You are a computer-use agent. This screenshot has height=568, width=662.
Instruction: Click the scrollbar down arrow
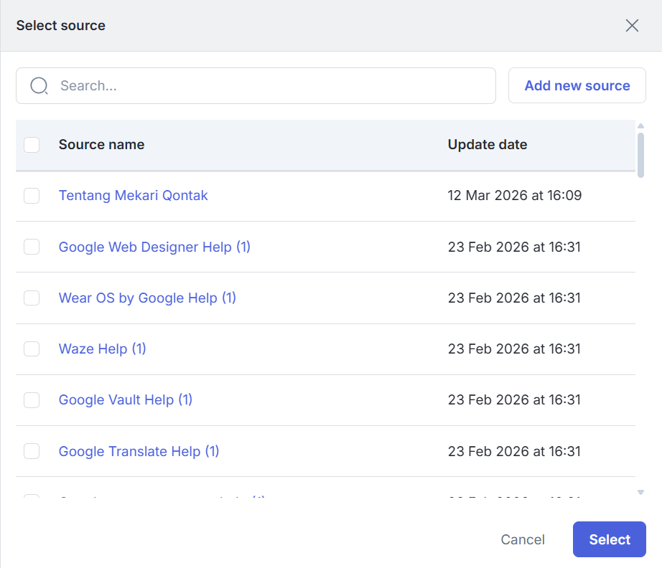[x=640, y=492]
